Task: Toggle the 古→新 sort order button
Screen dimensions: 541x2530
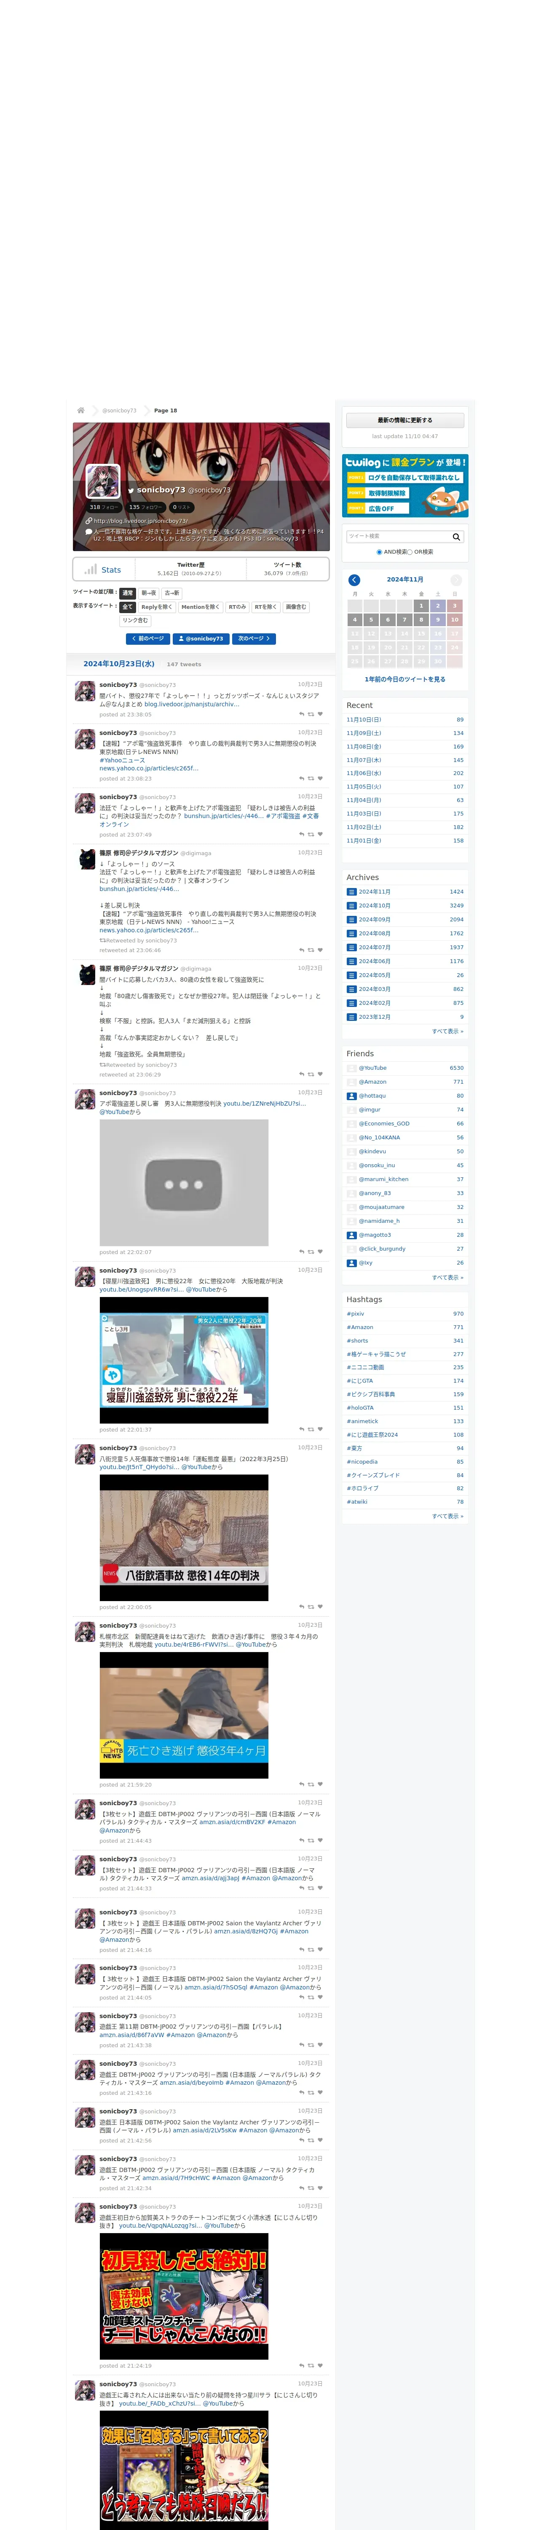Action: point(172,593)
